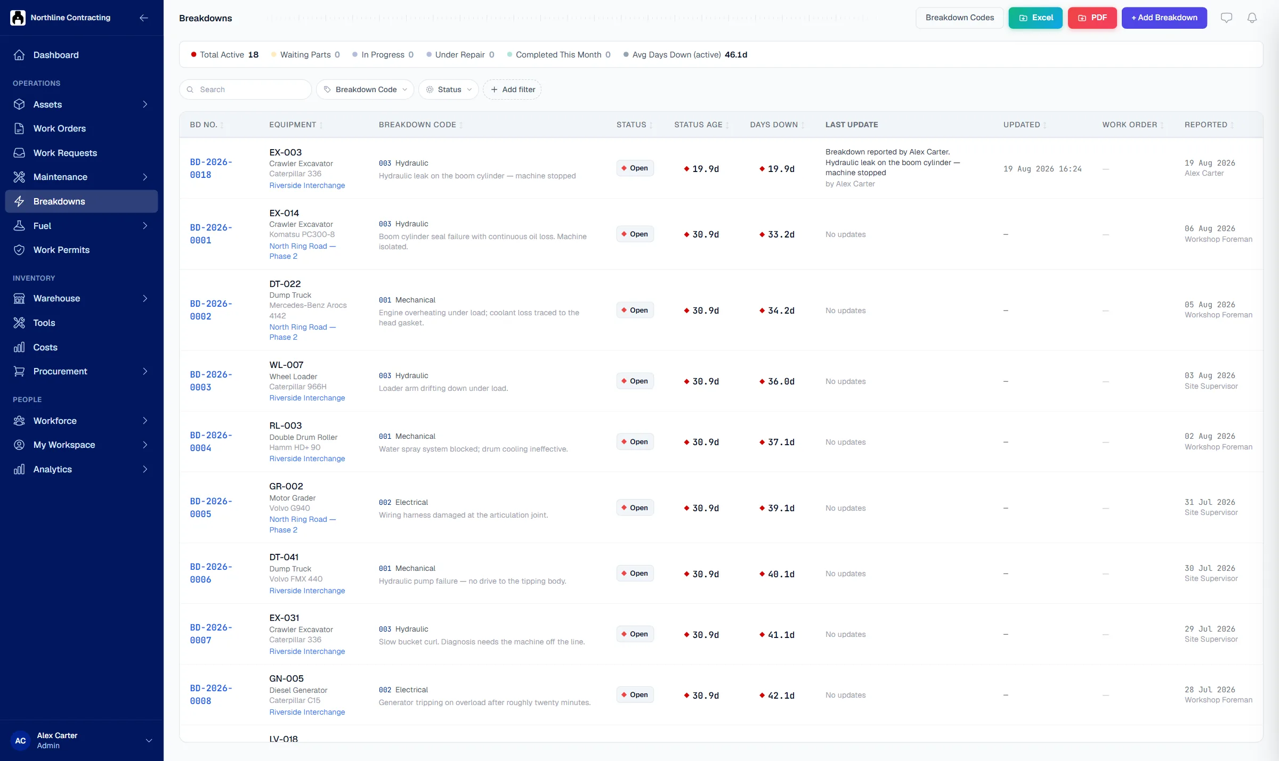Click Open status badge for WL-007
1279x761 pixels.
pos(635,381)
